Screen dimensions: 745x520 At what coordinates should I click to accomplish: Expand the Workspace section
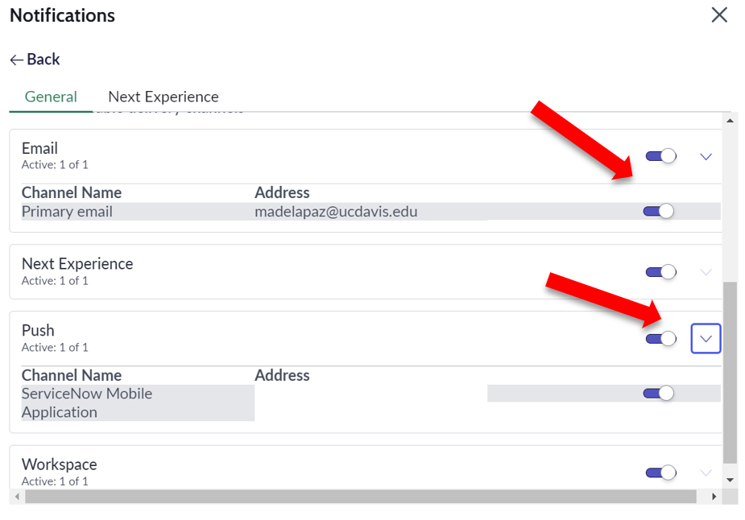pos(706,473)
